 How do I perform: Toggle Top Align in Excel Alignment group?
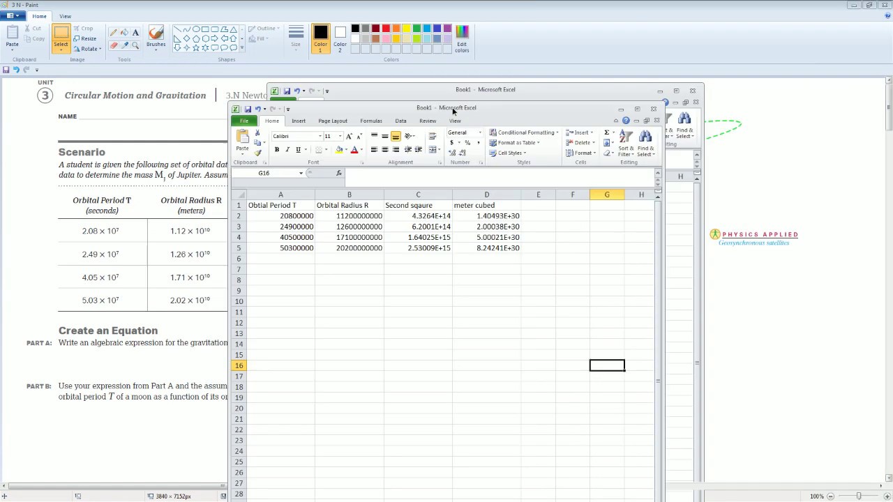pos(374,136)
